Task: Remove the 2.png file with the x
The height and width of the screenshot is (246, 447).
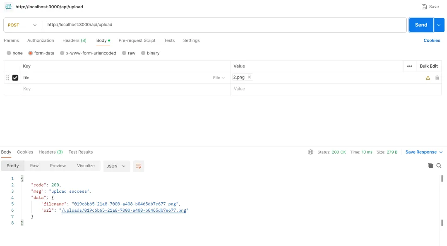Action: pos(249,77)
